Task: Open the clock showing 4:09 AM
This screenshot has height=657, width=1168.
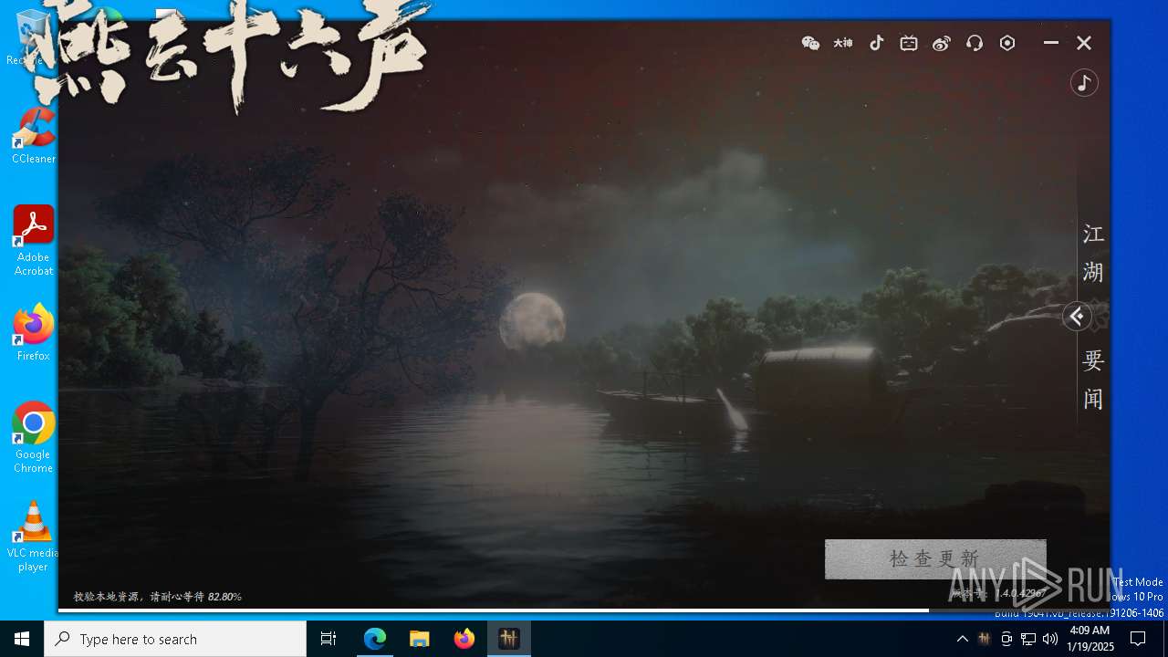Action: pyautogui.click(x=1090, y=639)
